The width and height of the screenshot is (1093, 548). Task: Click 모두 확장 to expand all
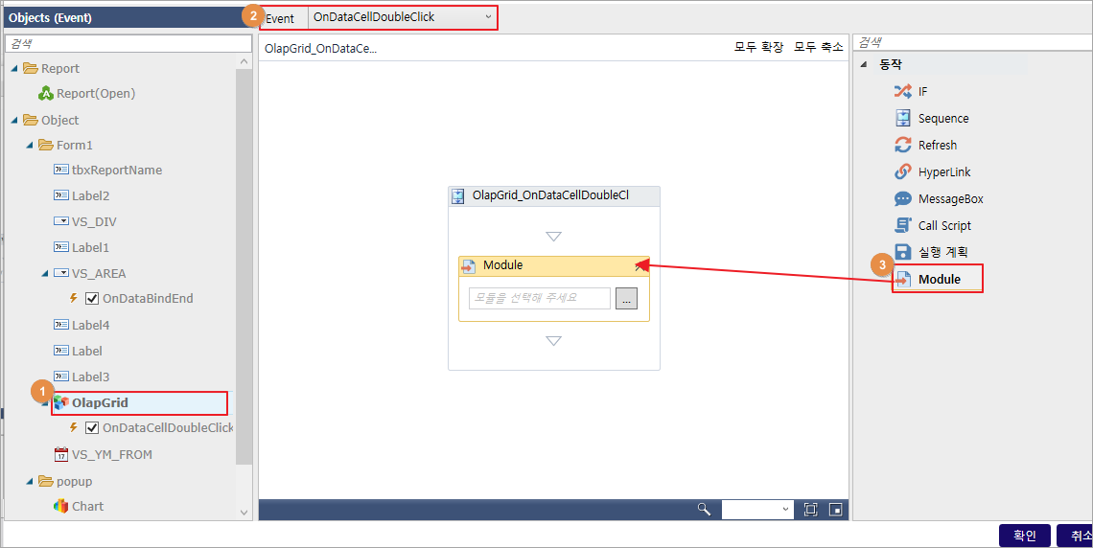point(759,47)
